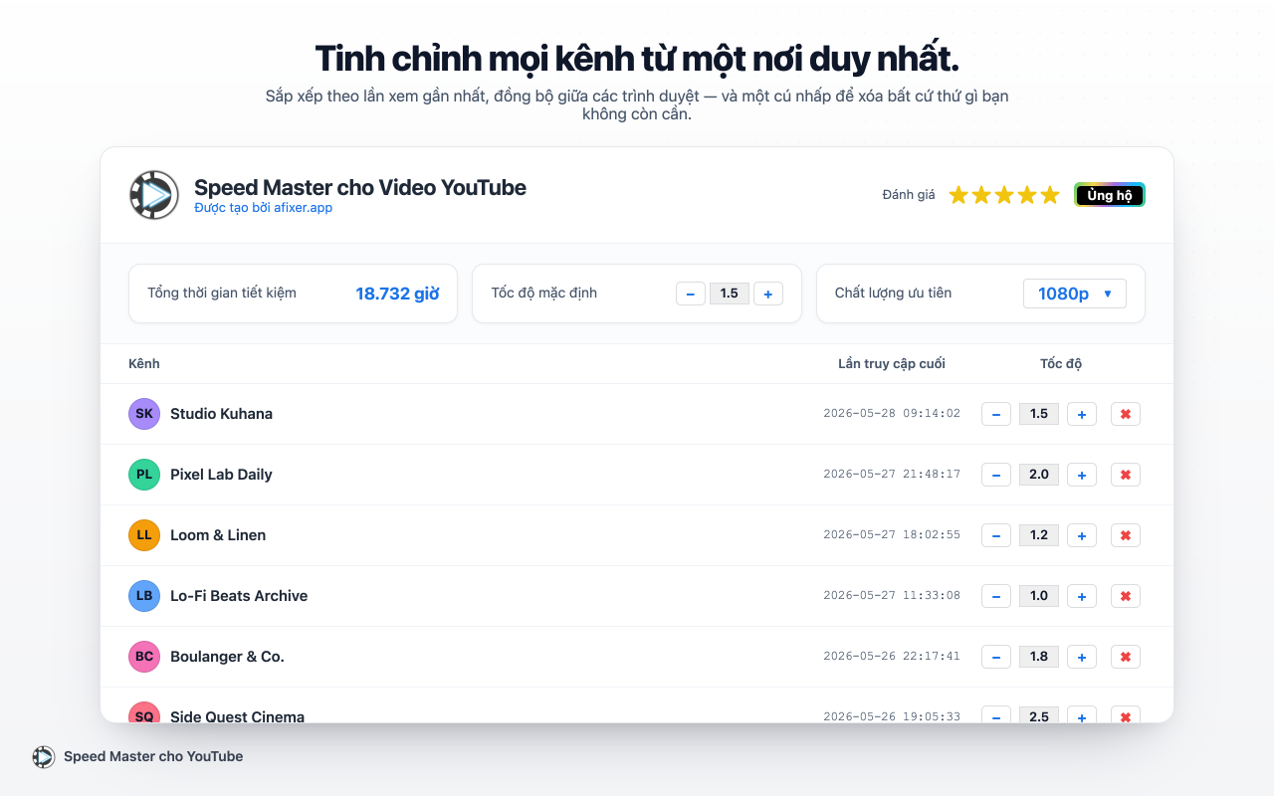1274x796 pixels.
Task: Click the timestamp 2026-05-26 22:17:41
Action: pos(892,657)
